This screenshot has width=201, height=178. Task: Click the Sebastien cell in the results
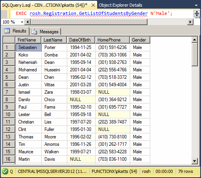tap(28, 47)
